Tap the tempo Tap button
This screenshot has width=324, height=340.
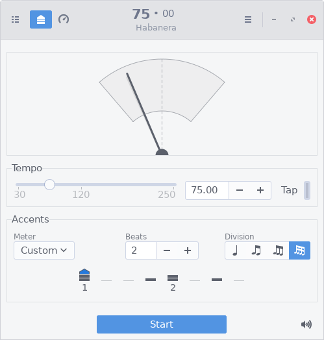point(290,190)
